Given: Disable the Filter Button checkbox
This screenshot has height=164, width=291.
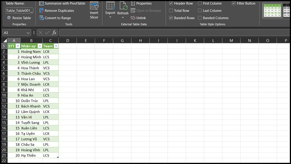Looking at the screenshot, I should (234, 3).
